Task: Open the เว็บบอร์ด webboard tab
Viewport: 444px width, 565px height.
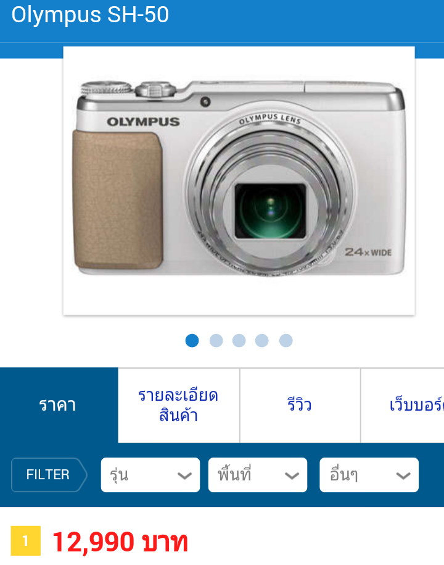Action: pos(402,405)
